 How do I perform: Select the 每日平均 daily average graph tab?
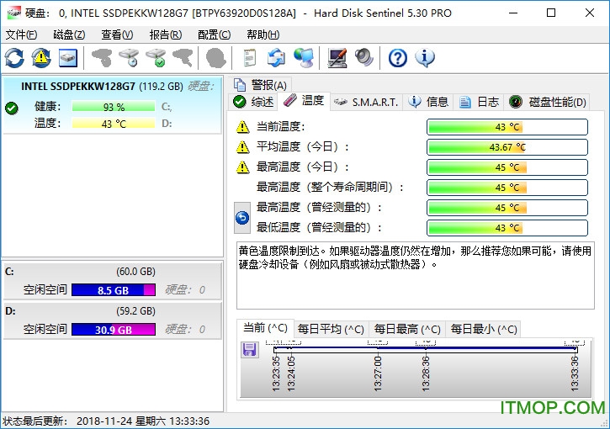331,329
